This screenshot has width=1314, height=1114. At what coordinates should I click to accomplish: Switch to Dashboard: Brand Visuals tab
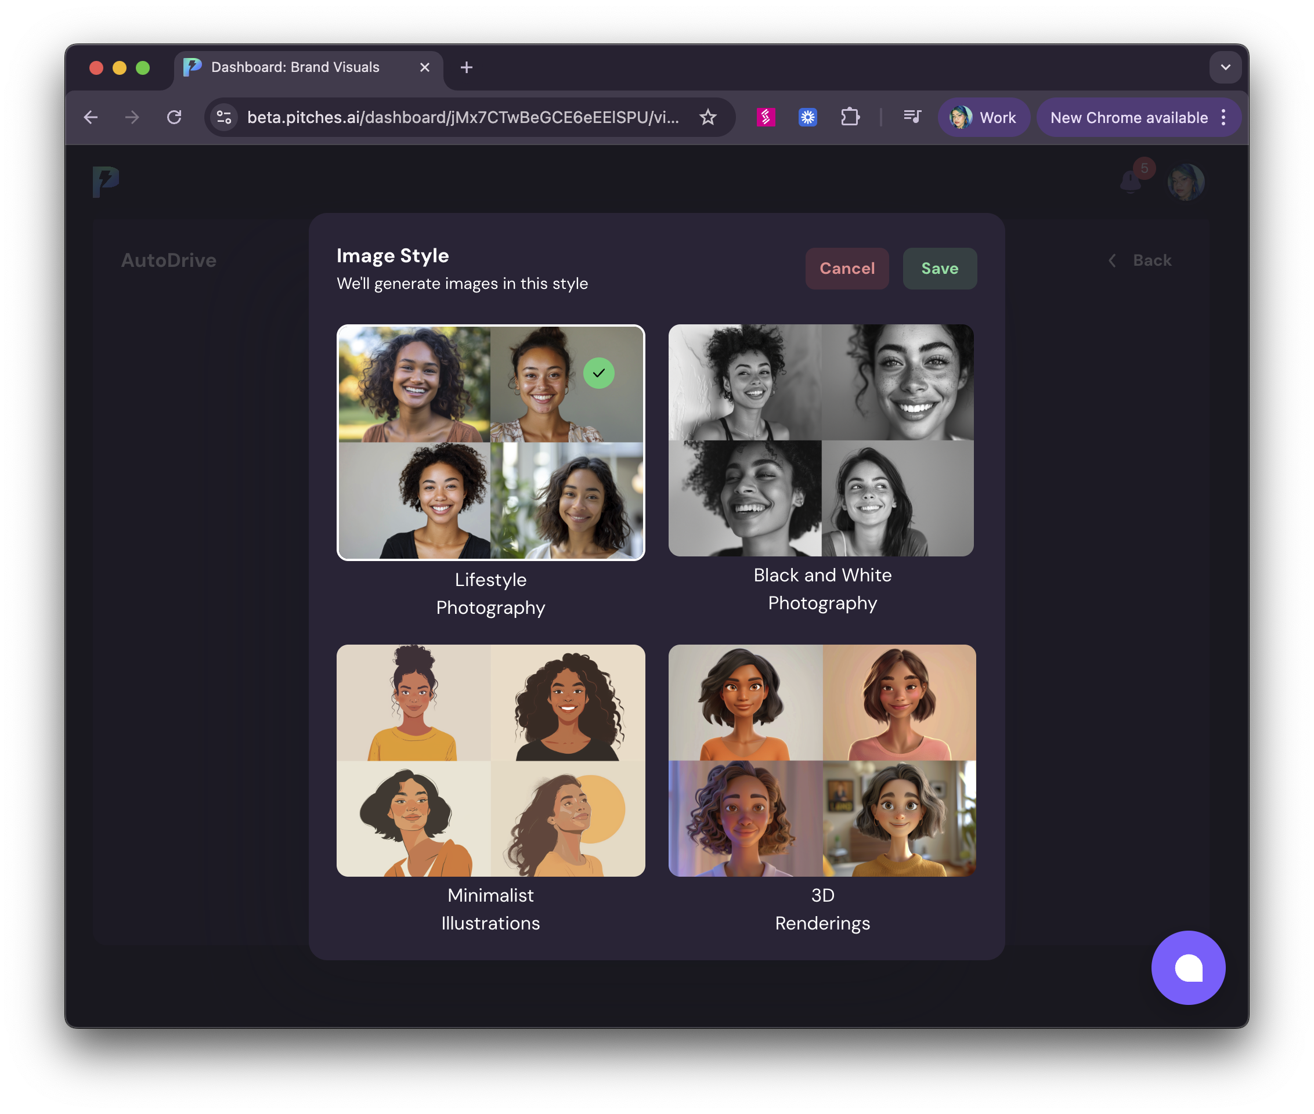coord(295,67)
